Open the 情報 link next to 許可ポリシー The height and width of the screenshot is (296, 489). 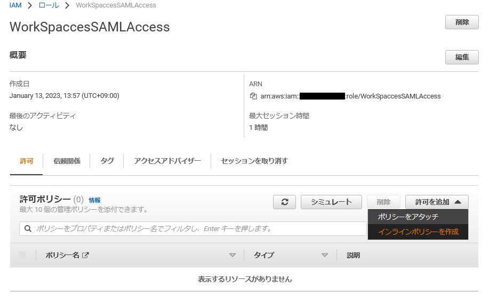pos(94,200)
